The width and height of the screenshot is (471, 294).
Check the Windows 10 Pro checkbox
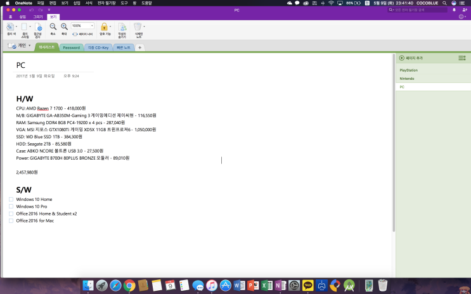[x=11, y=207]
